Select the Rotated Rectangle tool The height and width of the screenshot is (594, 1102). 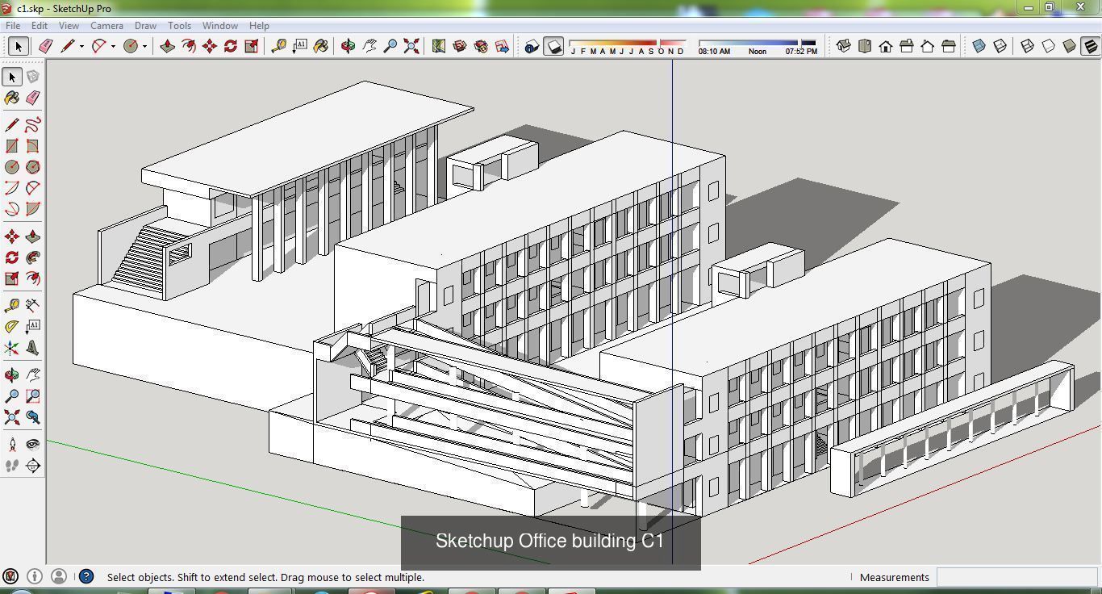[x=33, y=146]
